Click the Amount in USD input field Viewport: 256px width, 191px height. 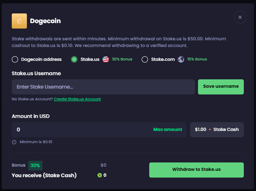(80, 130)
